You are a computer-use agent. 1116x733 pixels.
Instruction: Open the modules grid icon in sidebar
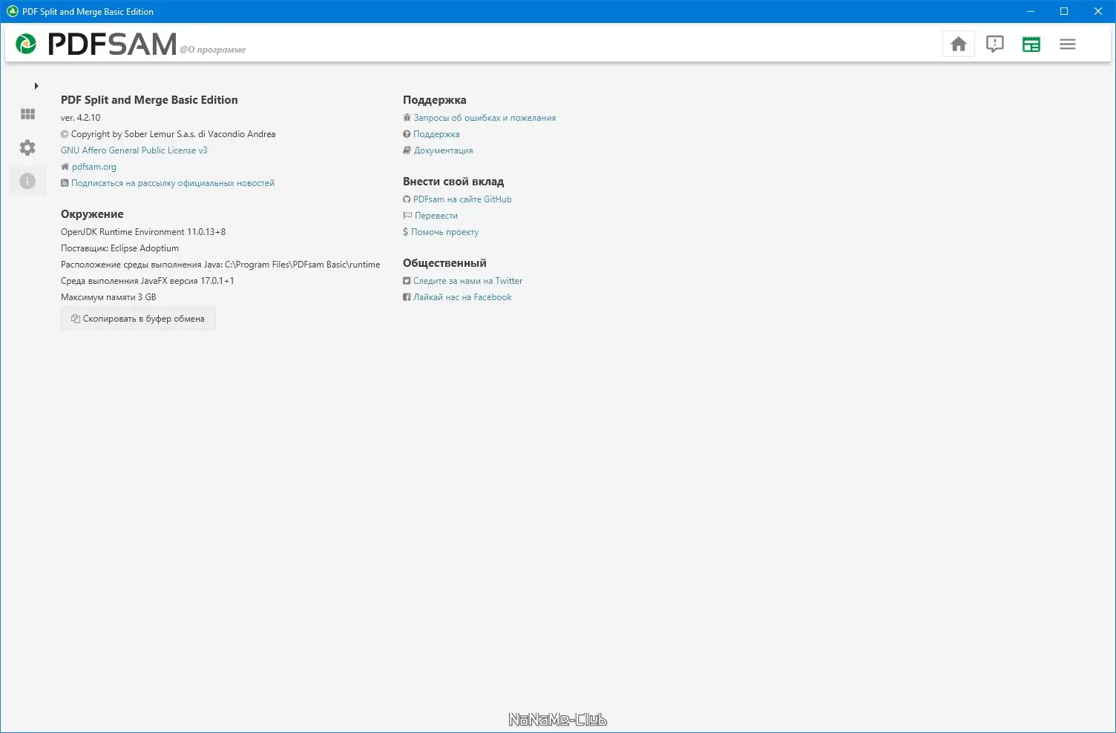tap(27, 114)
